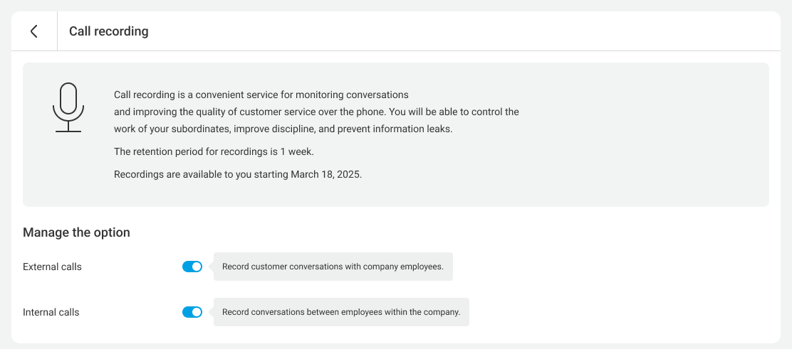The image size is (792, 349).
Task: Turn off the Internal calls recording switch
Action: [192, 312]
